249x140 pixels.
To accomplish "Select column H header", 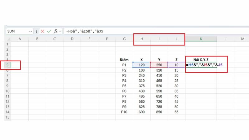I will pos(142,39).
